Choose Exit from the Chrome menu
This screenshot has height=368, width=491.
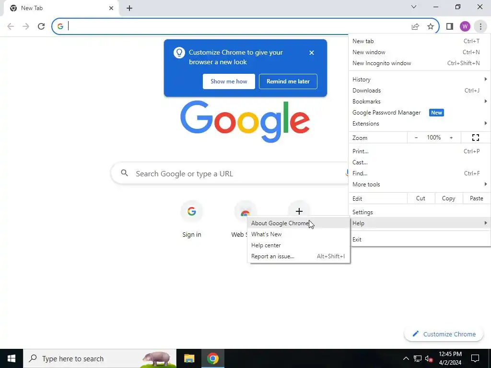point(420,240)
